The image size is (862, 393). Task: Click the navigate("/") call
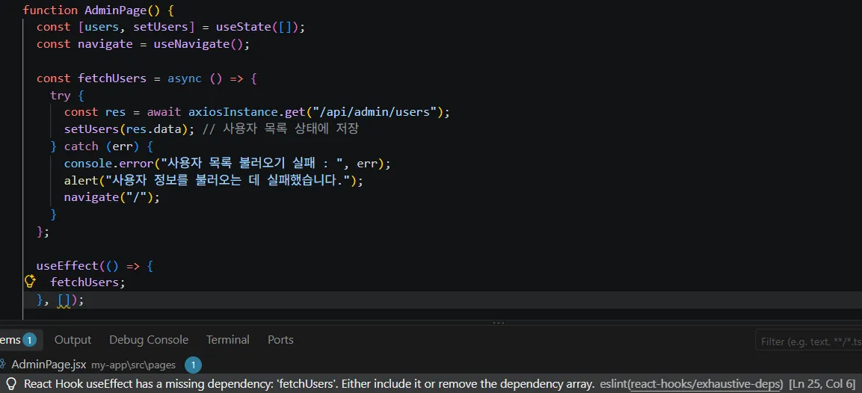click(x=112, y=197)
